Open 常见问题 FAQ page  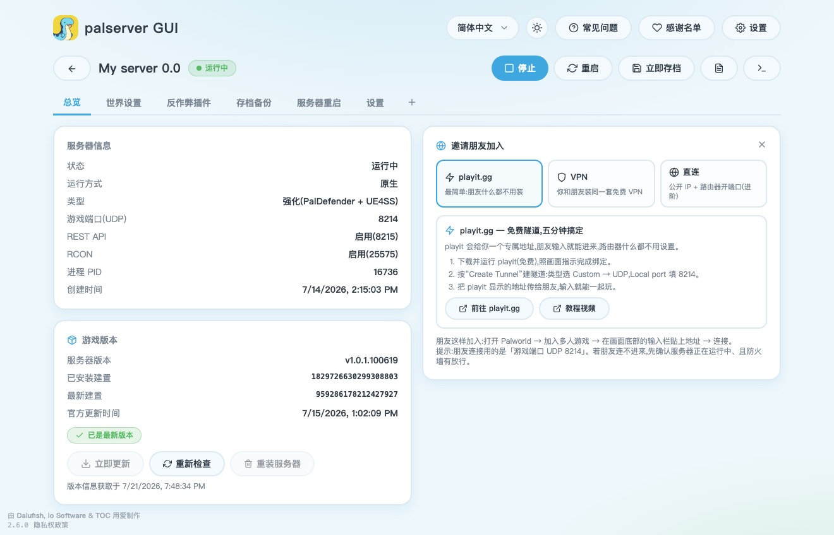593,28
